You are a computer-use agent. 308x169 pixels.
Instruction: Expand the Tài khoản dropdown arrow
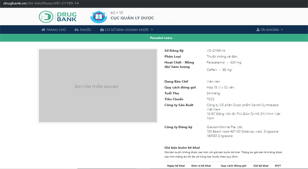(x=282, y=30)
